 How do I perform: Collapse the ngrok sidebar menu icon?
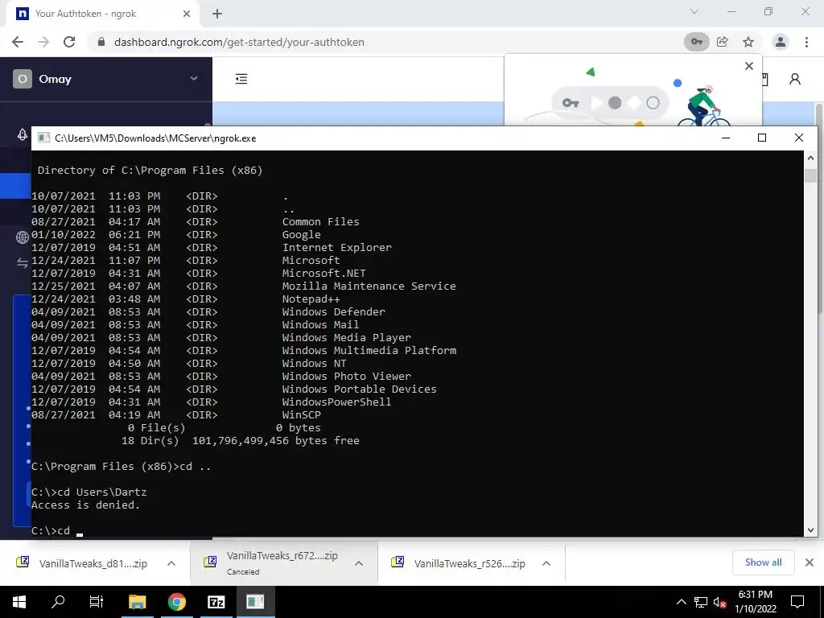click(241, 79)
